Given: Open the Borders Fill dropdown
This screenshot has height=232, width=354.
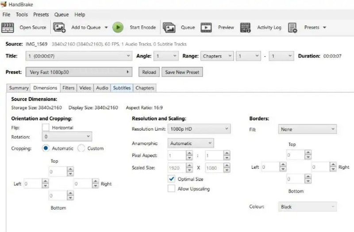Looking at the screenshot, I should [307, 129].
